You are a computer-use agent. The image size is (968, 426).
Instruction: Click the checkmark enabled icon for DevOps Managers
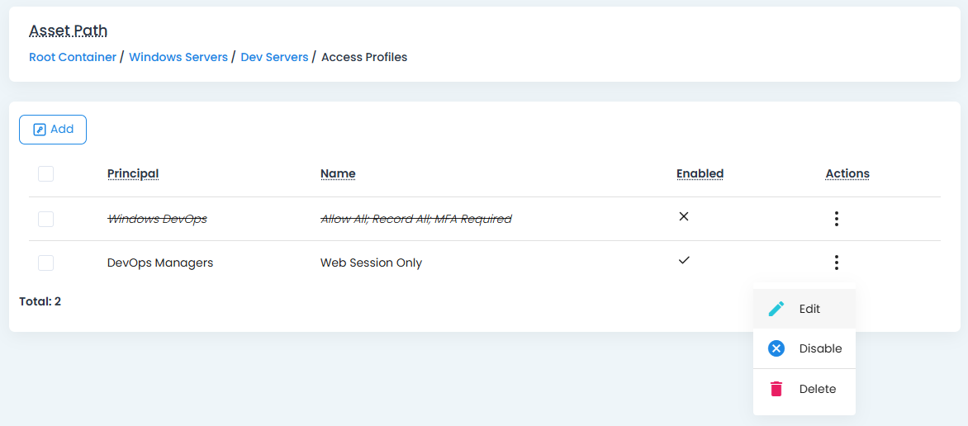tap(683, 261)
